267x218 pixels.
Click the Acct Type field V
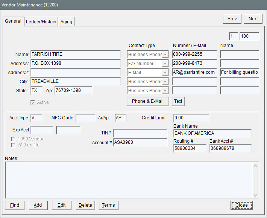point(36,118)
